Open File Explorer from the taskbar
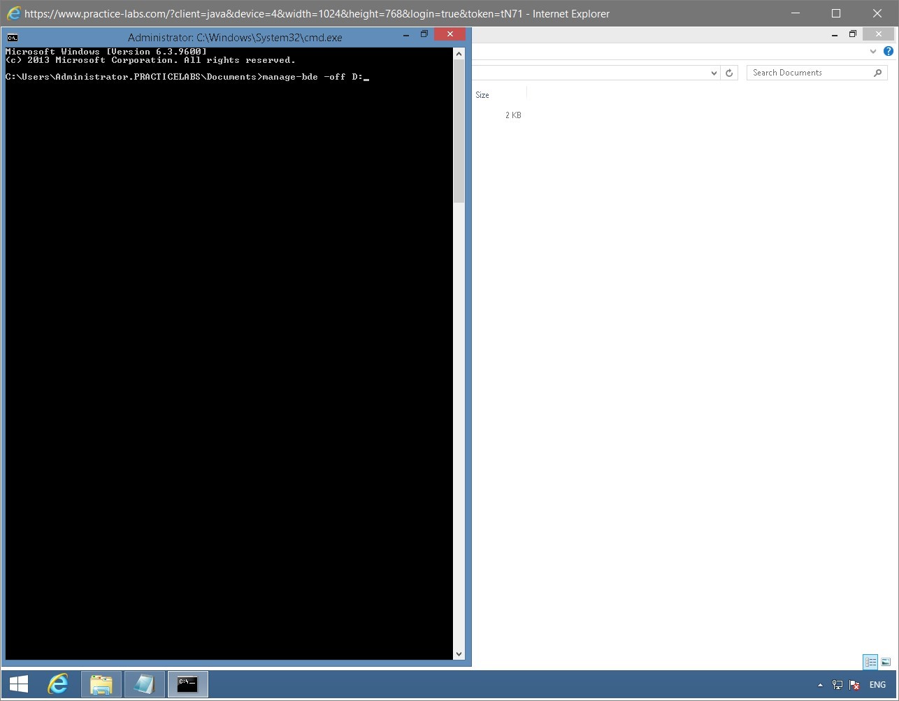The image size is (899, 701). pos(101,684)
